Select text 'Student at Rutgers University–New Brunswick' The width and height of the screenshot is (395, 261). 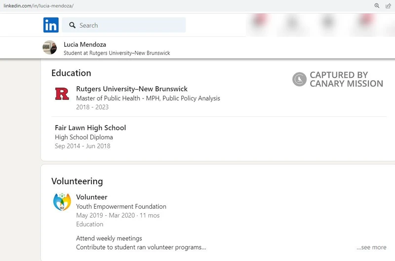[117, 53]
